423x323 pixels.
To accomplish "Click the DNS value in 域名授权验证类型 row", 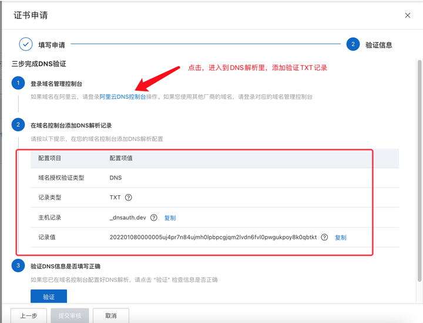I will [x=116, y=178].
